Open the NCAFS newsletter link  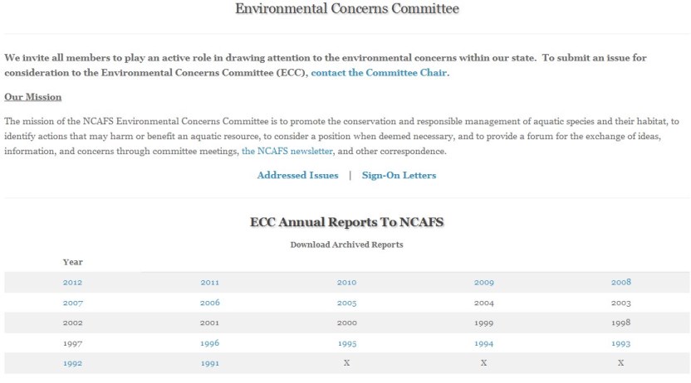(x=287, y=151)
